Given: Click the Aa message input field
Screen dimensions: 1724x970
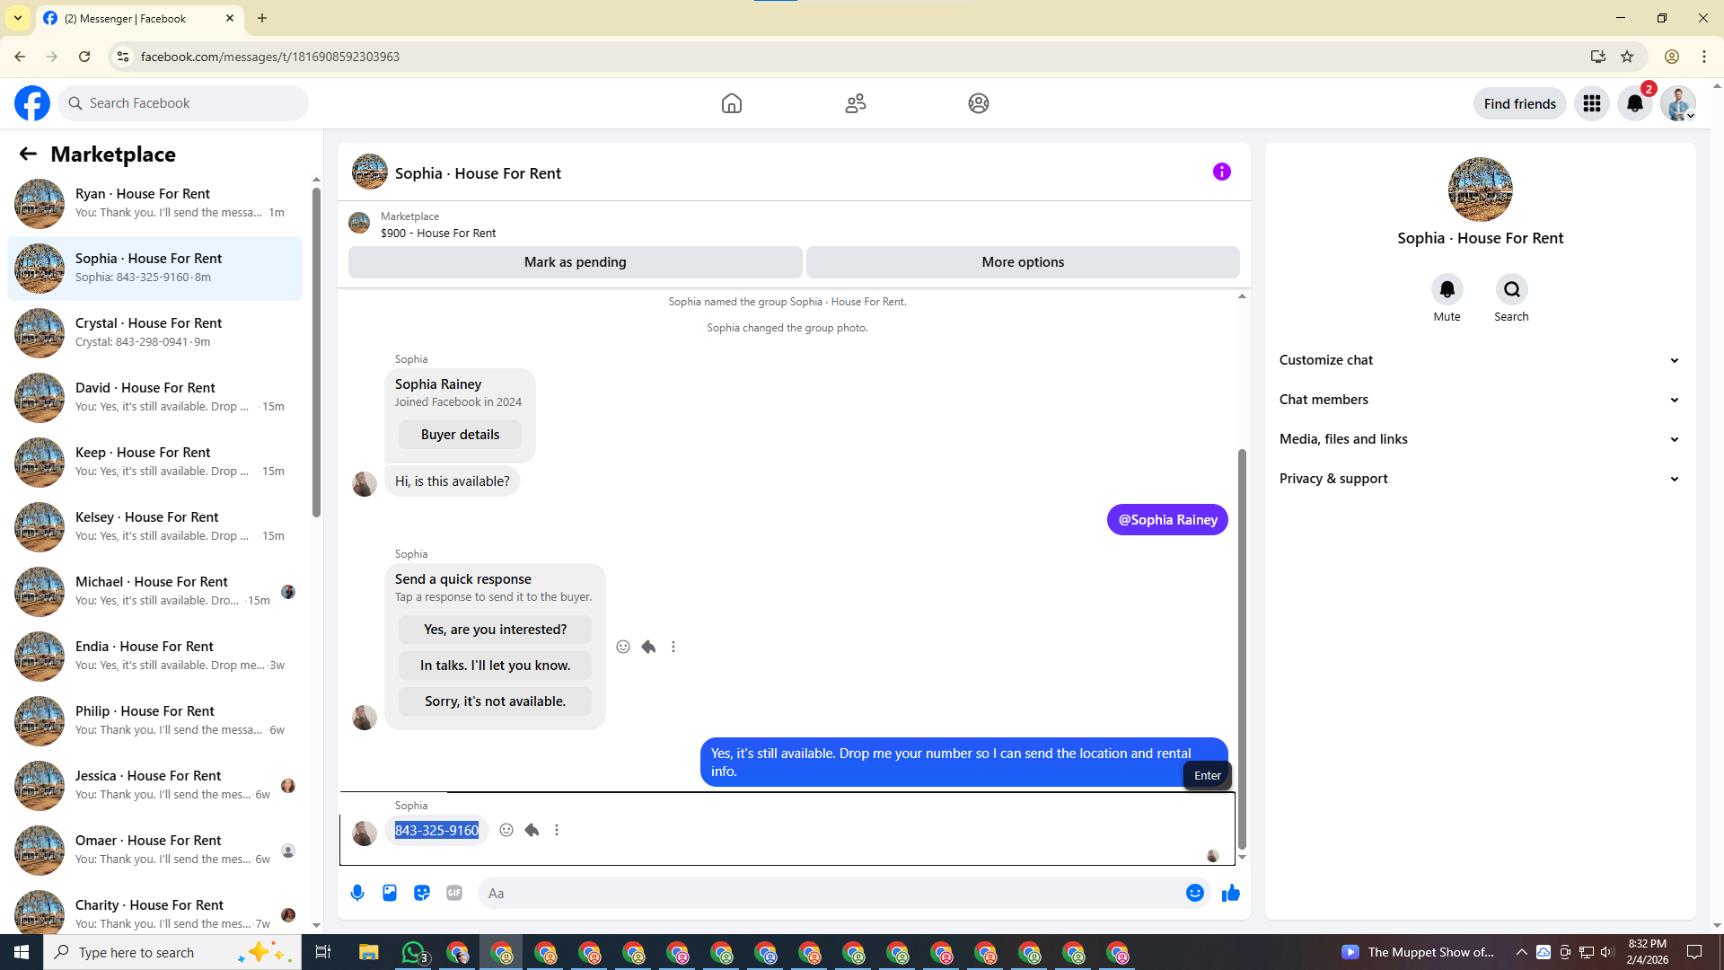Looking at the screenshot, I should pyautogui.click(x=826, y=893).
